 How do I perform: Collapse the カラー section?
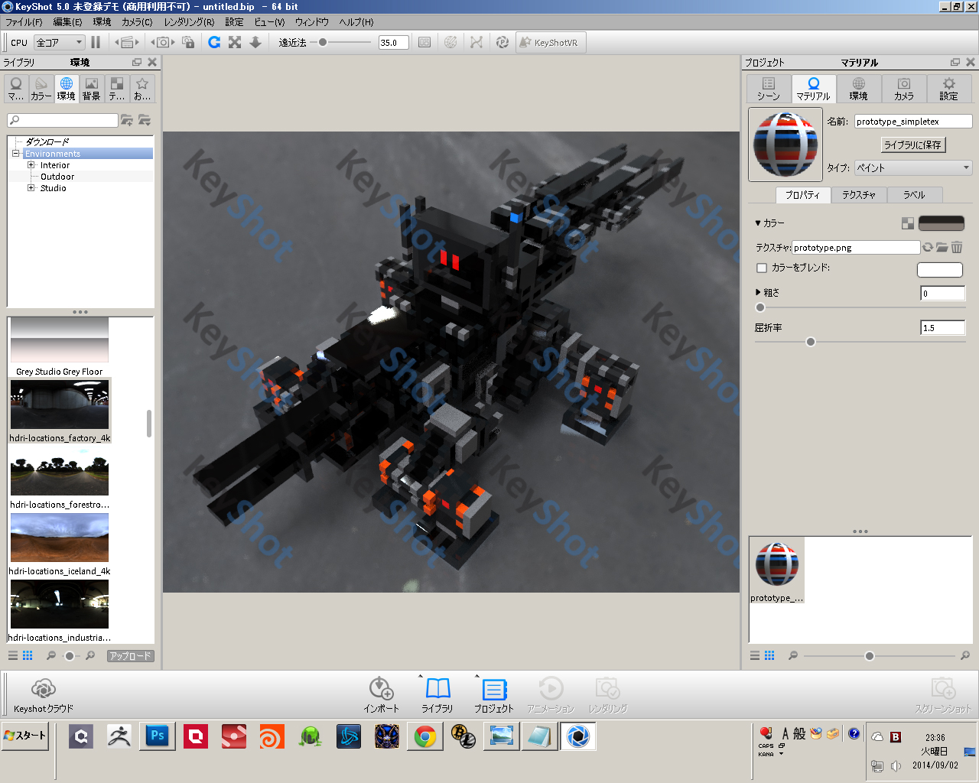(758, 223)
